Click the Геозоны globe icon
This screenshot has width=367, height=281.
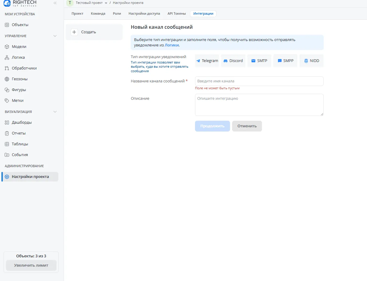pyautogui.click(x=7, y=79)
